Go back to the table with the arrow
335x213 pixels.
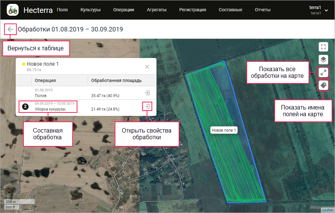tap(10, 29)
